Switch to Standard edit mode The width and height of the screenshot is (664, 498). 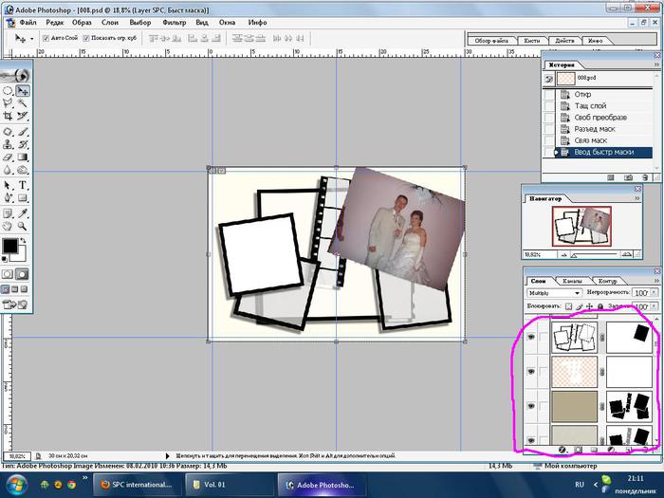[x=8, y=274]
